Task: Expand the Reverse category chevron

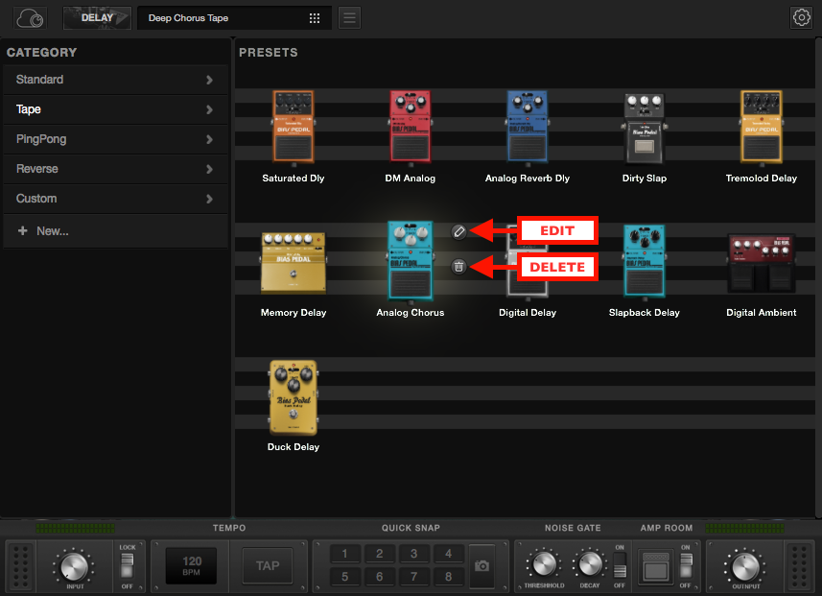Action: (x=210, y=169)
